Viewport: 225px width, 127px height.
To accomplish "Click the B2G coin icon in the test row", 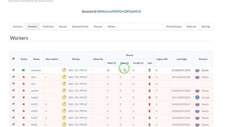I will [64, 84].
